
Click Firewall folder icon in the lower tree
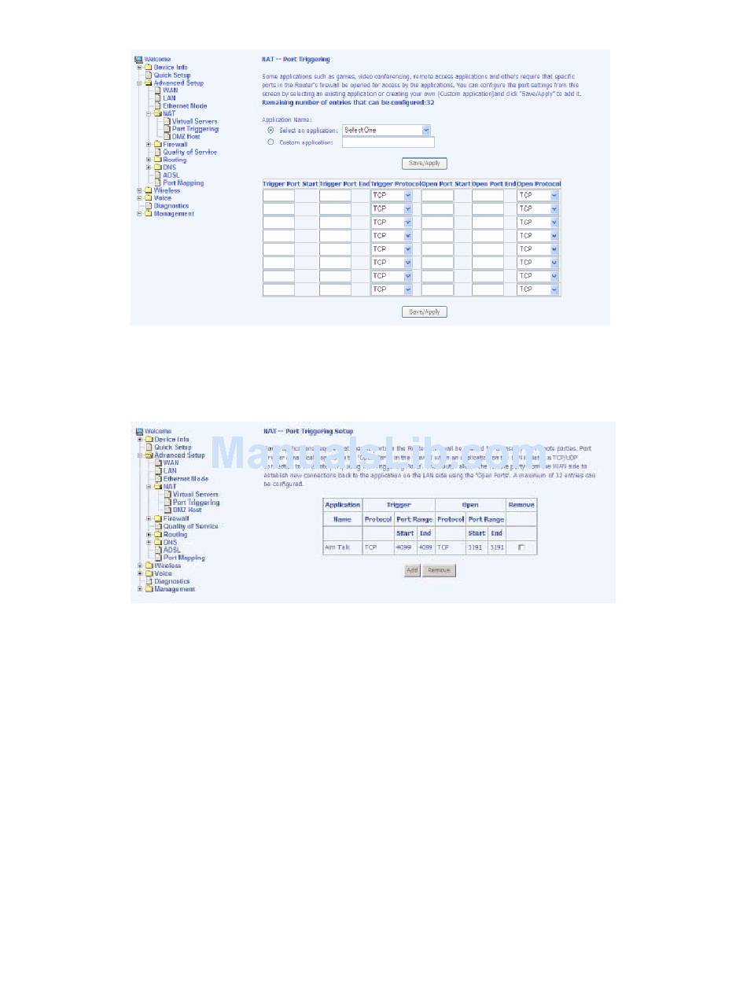click(x=157, y=518)
